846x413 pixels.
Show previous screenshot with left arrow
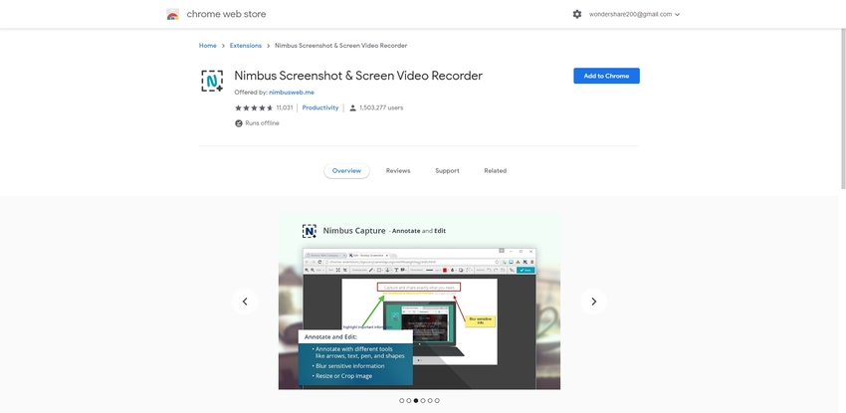coord(245,302)
